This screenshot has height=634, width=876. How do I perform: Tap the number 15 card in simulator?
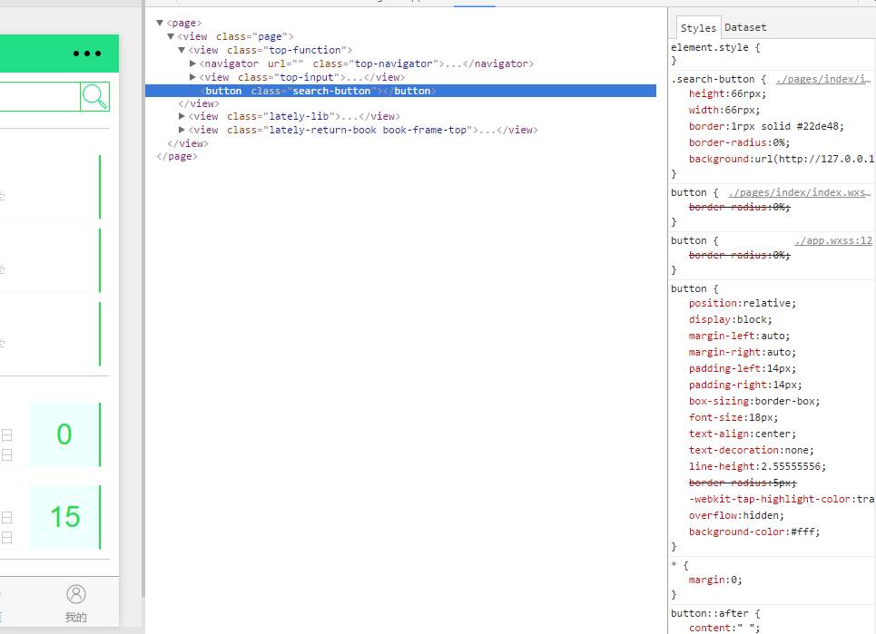tap(64, 517)
